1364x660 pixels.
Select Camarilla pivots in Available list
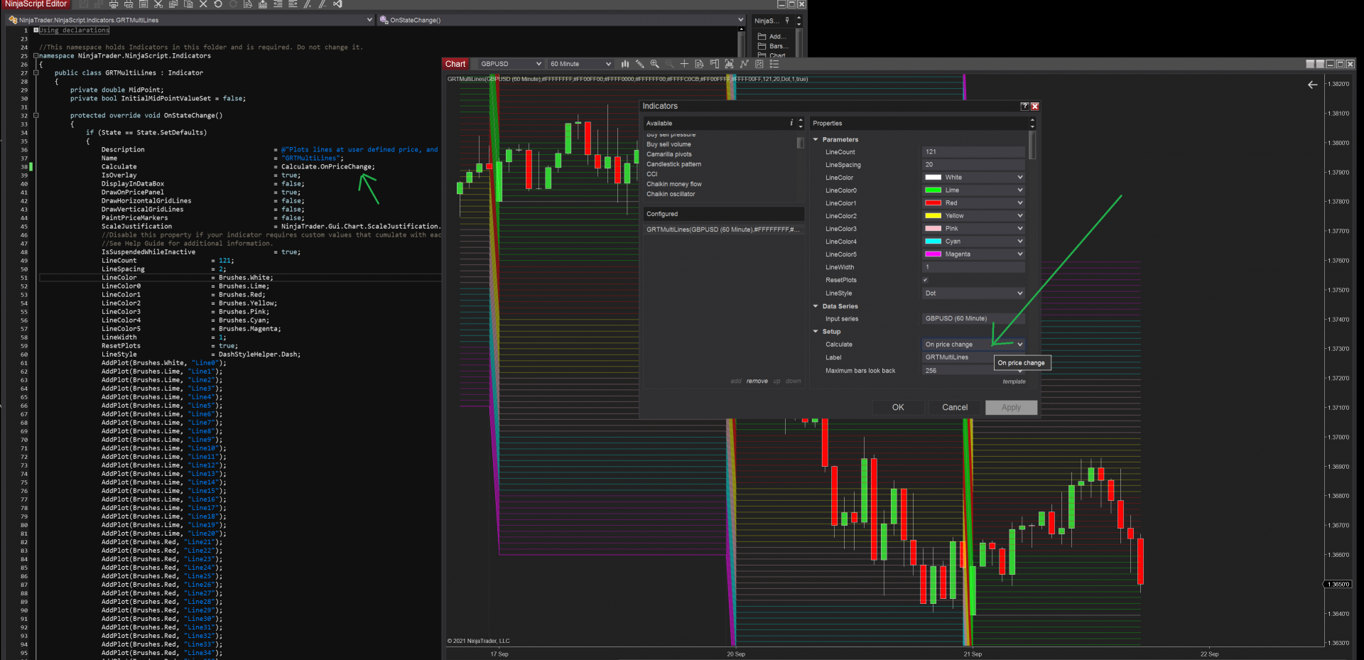[669, 154]
